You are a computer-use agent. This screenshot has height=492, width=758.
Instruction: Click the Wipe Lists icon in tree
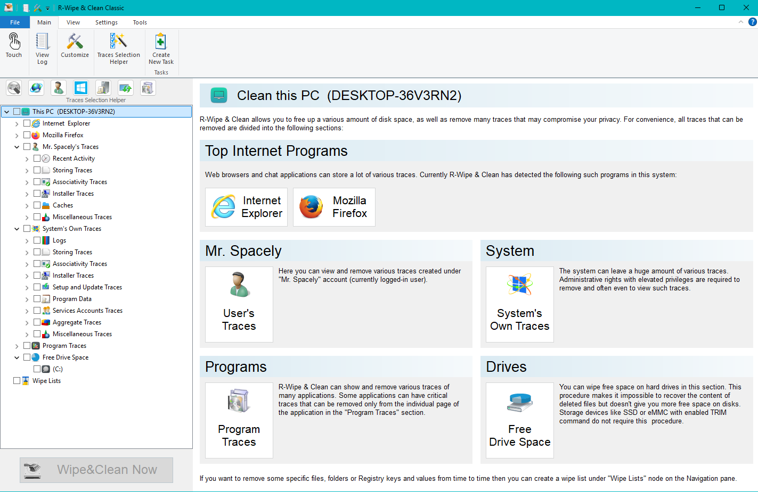pyautogui.click(x=26, y=381)
